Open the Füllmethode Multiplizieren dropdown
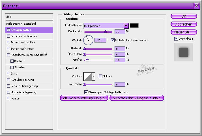This screenshot has width=202, height=136. point(106,26)
